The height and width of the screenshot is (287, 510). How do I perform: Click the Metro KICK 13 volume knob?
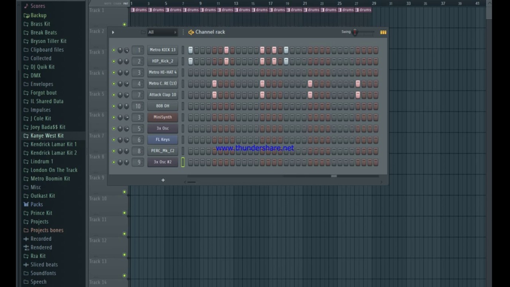(x=126, y=50)
